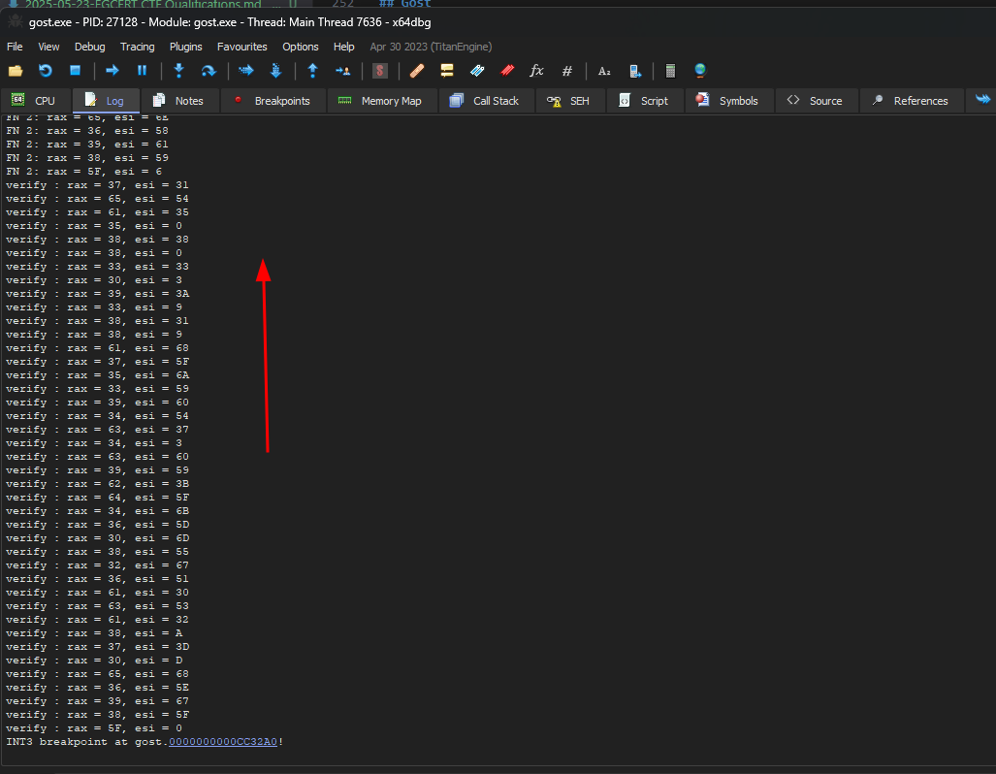Open the functions fx icon
The height and width of the screenshot is (774, 996).
(536, 71)
